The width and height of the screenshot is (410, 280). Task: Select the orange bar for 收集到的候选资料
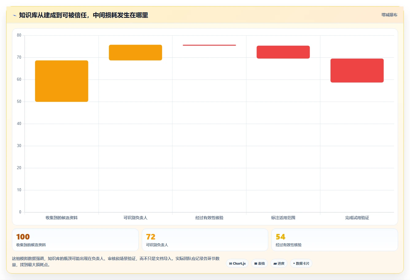pos(62,81)
